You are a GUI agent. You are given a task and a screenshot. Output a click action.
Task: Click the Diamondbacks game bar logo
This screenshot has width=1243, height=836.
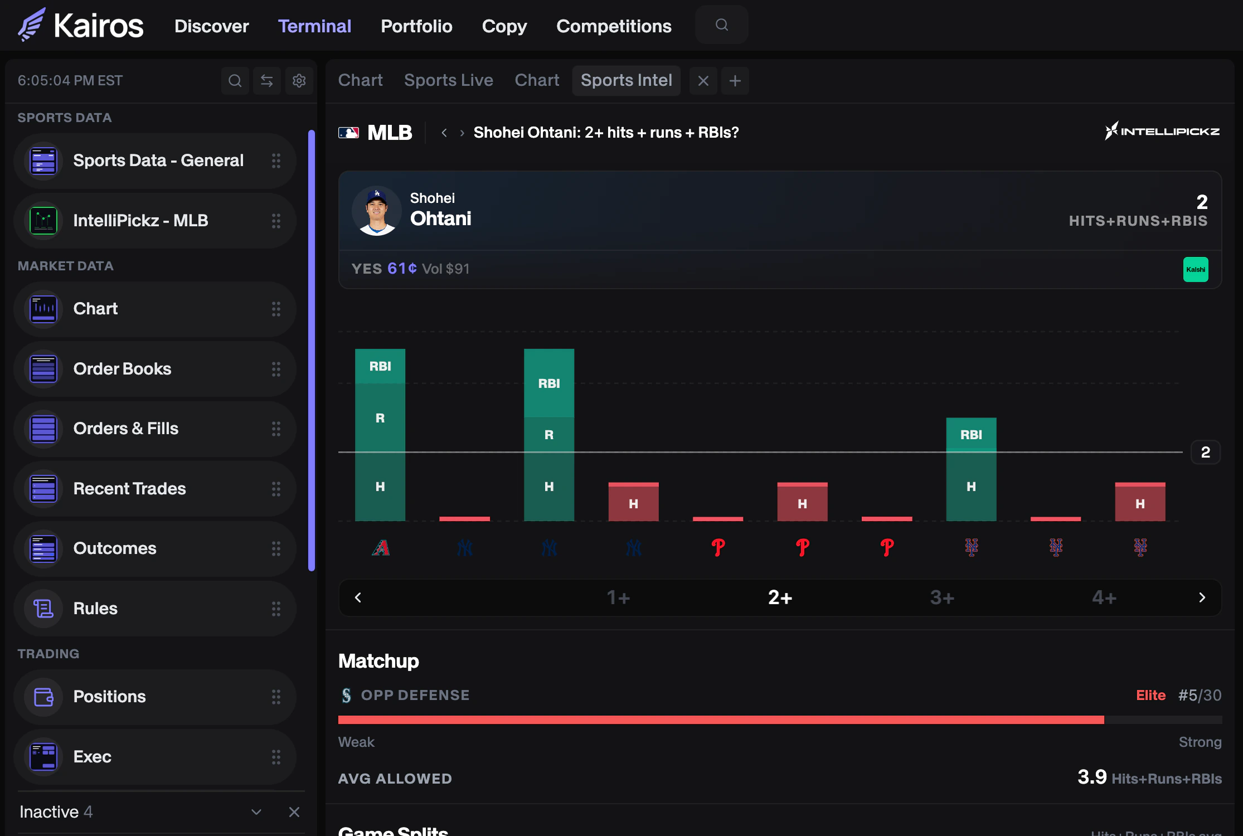[x=380, y=548]
